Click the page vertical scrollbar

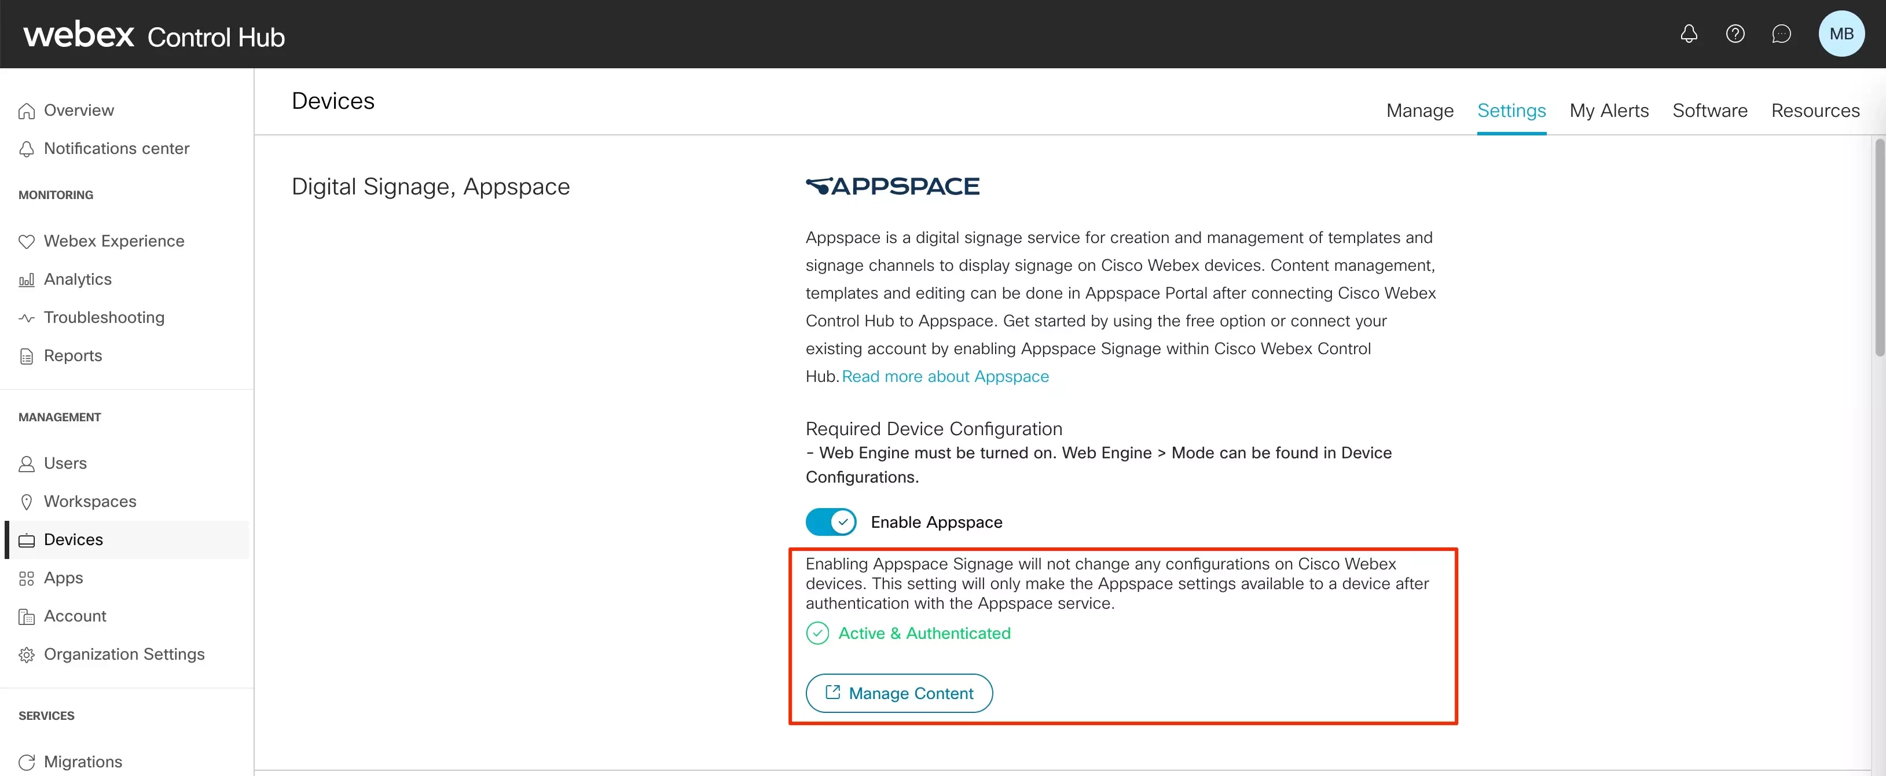pos(1878,249)
